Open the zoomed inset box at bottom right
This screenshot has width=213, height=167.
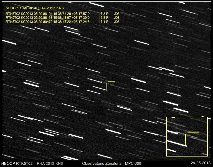[x=187, y=136]
